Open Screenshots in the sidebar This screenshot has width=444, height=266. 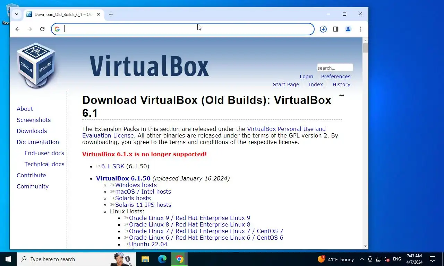point(34,120)
